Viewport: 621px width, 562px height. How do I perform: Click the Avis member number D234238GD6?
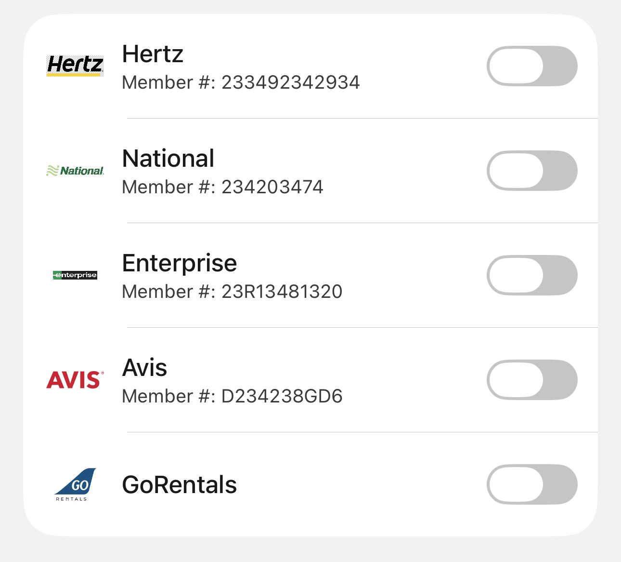click(x=233, y=396)
